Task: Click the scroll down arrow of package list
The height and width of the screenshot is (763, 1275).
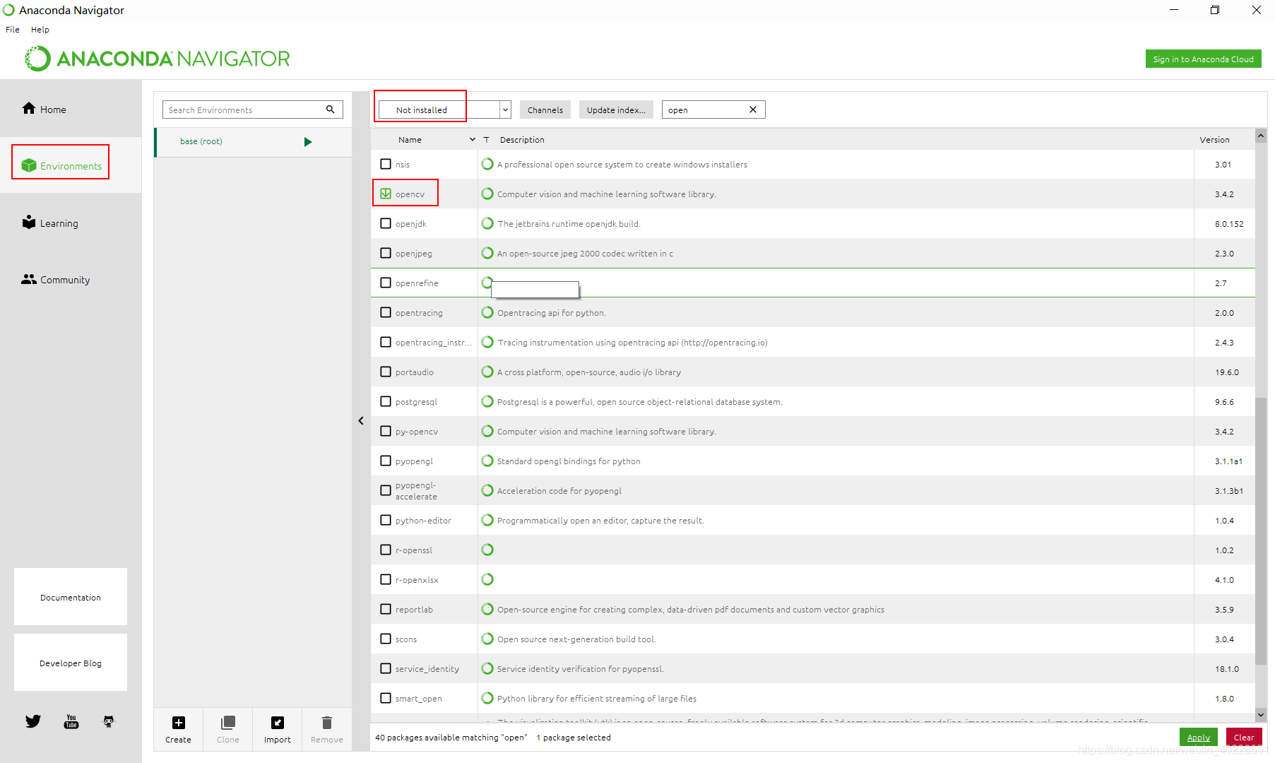Action: click(x=1261, y=714)
